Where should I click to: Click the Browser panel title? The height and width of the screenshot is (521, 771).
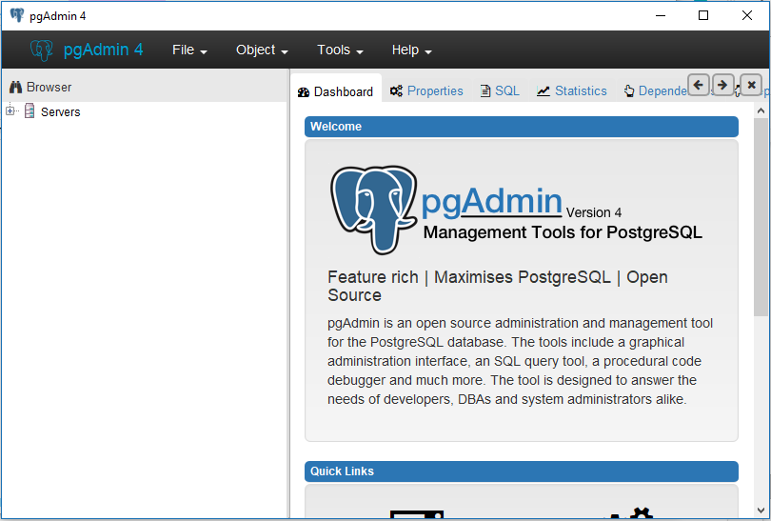click(49, 87)
